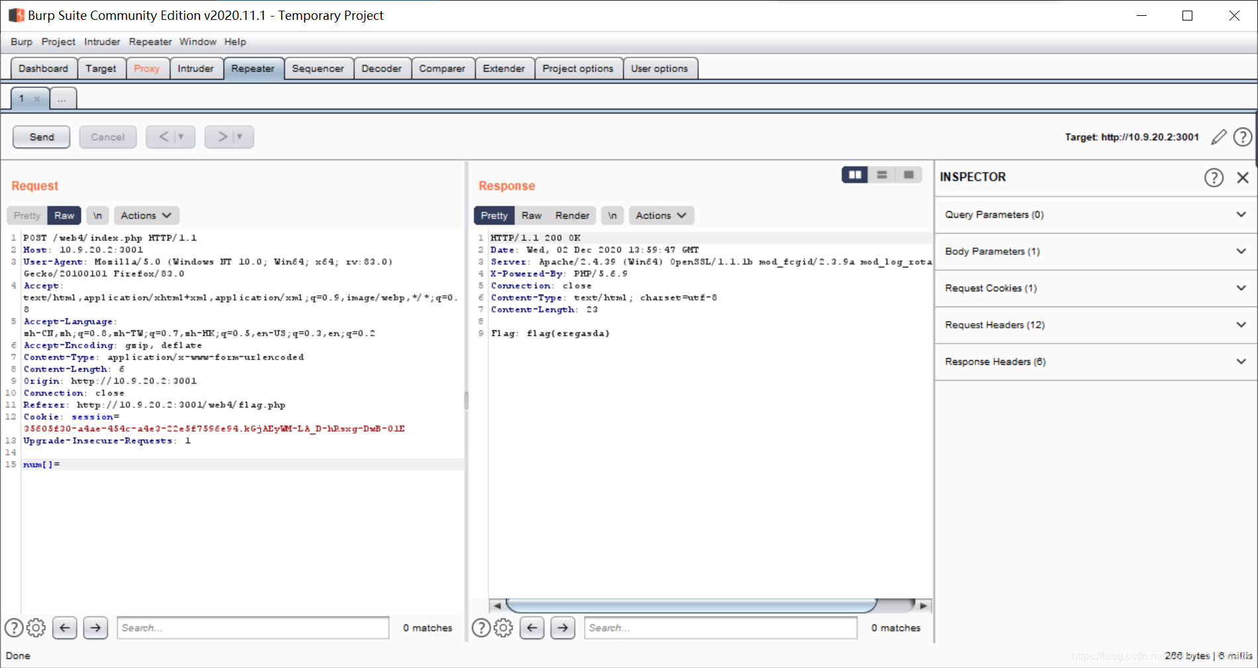
Task: Go back to previous request in history
Action: pyautogui.click(x=163, y=136)
